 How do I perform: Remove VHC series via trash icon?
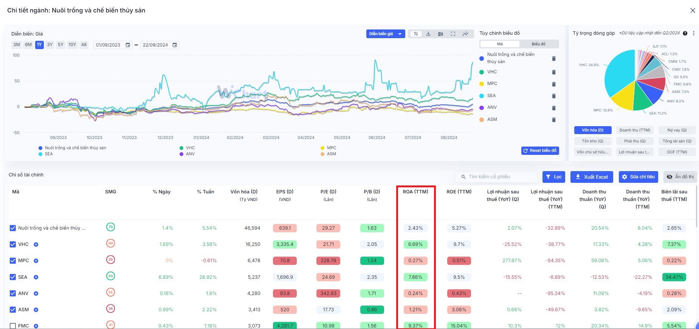click(554, 72)
